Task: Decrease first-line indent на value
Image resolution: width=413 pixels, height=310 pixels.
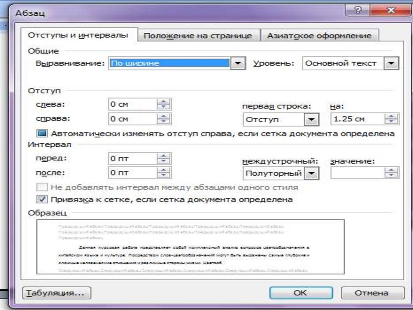Action: (x=391, y=122)
